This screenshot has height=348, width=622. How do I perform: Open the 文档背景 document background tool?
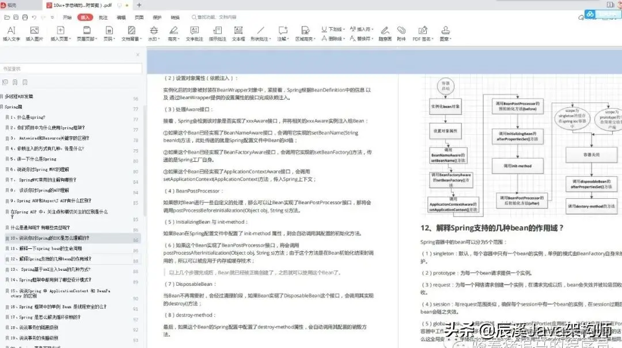(x=131, y=33)
